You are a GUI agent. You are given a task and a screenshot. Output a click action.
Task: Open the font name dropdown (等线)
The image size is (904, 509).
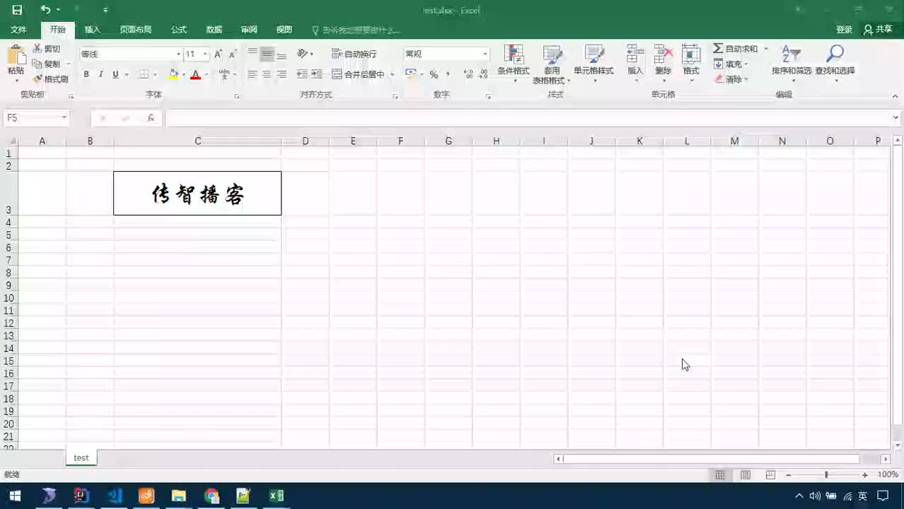(178, 54)
